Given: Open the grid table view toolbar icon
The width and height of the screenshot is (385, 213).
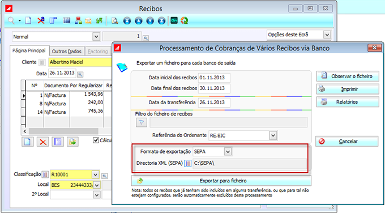Looking at the screenshot, I should pyautogui.click(x=66, y=20).
